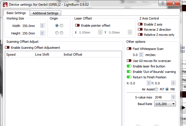Click the Laser Offset X value field

click(88, 32)
